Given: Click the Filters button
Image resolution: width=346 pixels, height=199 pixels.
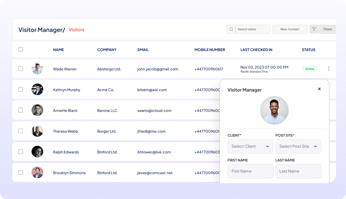Looking at the screenshot, I should (328, 29).
